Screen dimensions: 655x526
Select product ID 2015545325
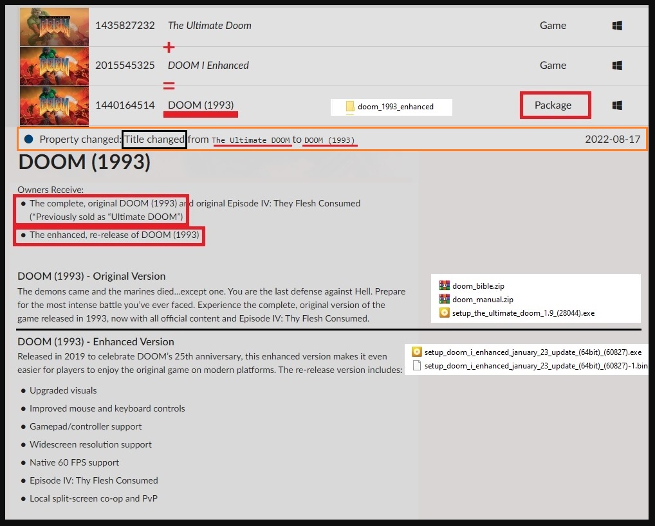click(125, 65)
